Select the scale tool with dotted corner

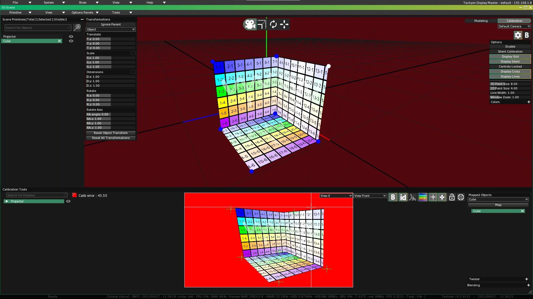262,24
